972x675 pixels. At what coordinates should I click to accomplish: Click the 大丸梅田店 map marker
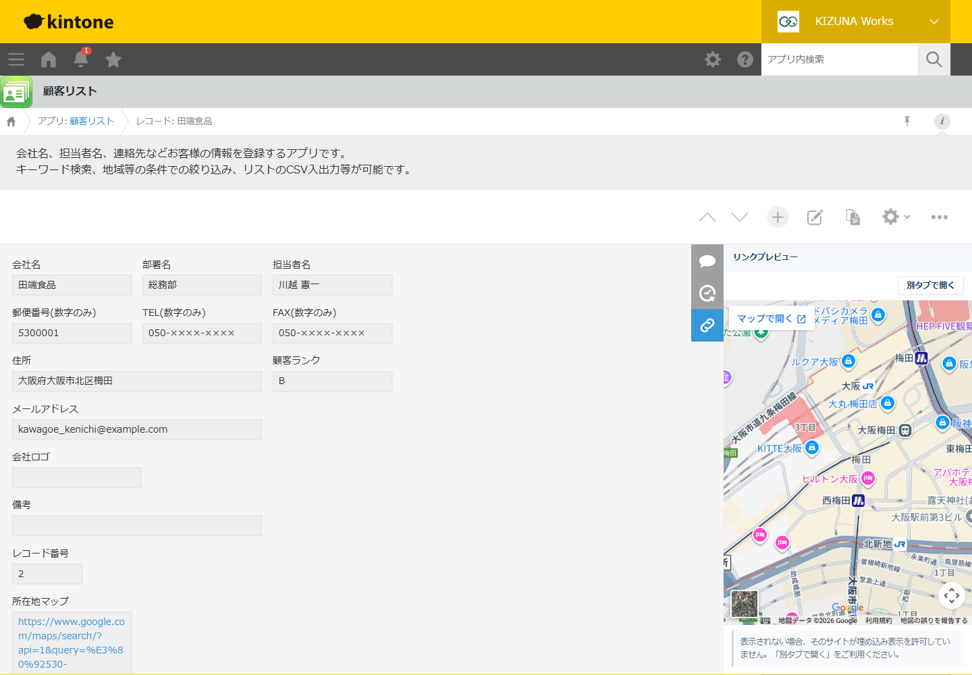[888, 403]
